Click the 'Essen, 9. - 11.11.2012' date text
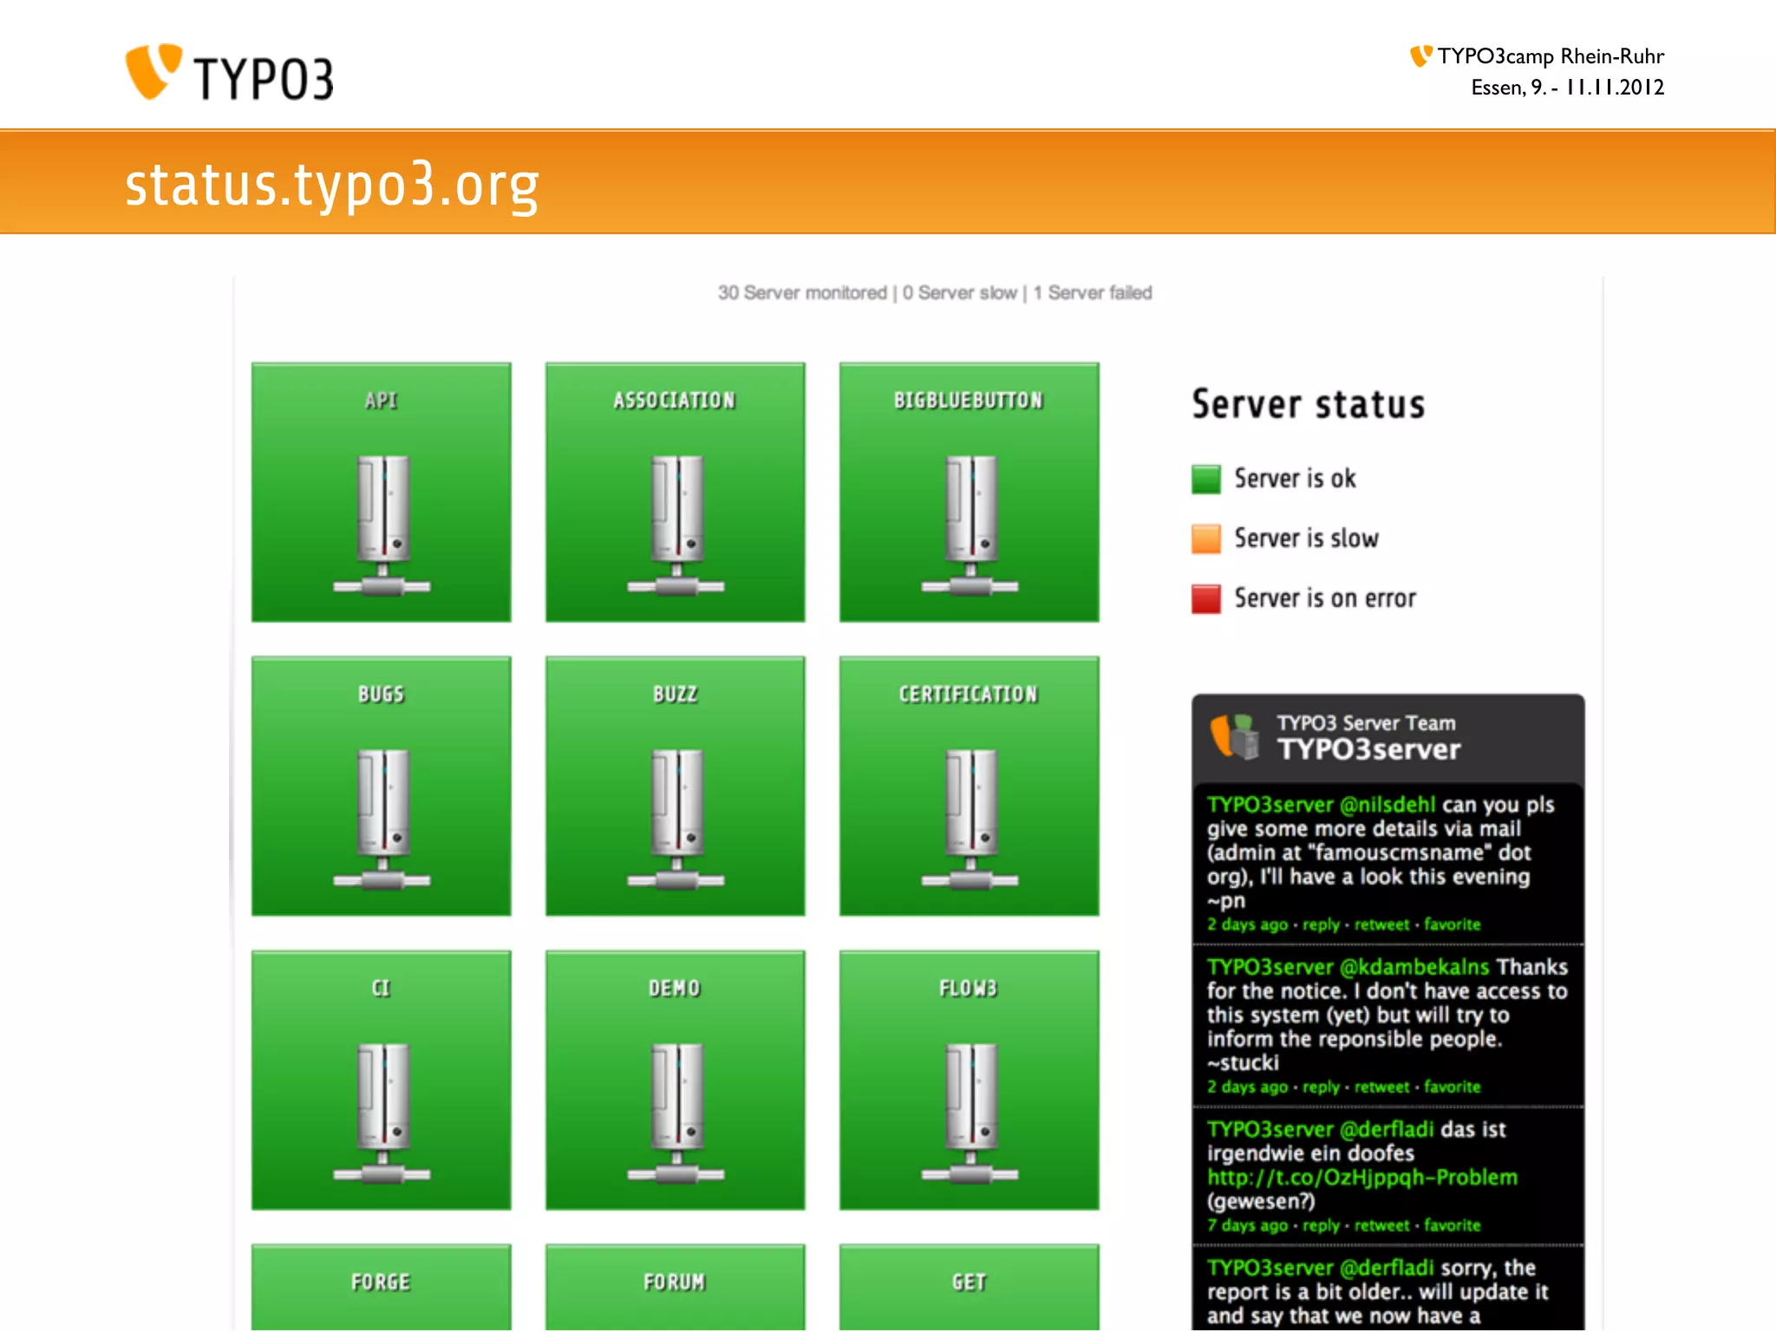This screenshot has width=1776, height=1332. click(x=1568, y=88)
